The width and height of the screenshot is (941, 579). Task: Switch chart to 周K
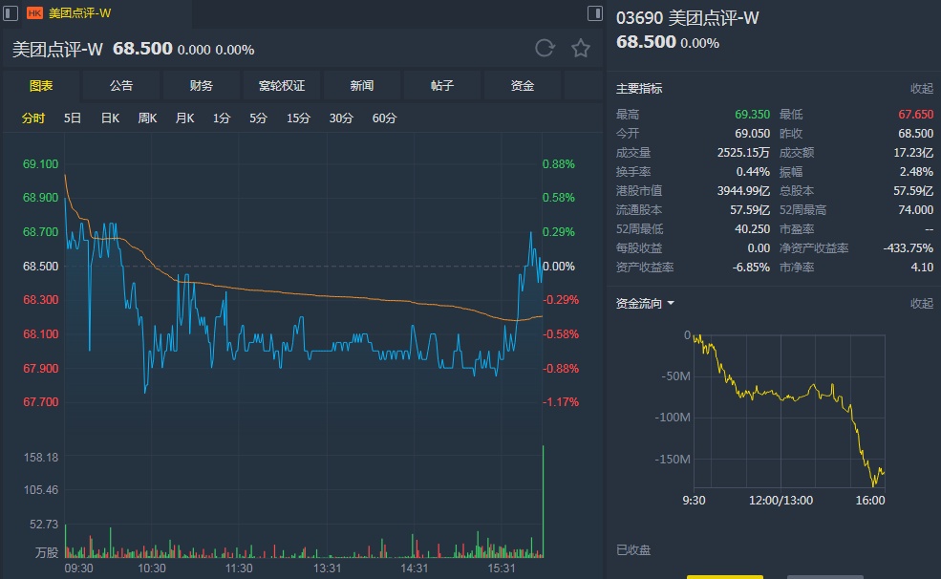point(147,118)
